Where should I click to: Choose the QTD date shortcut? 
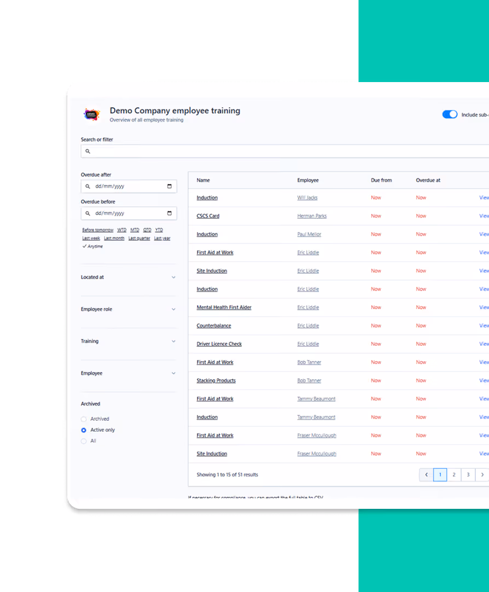(147, 230)
